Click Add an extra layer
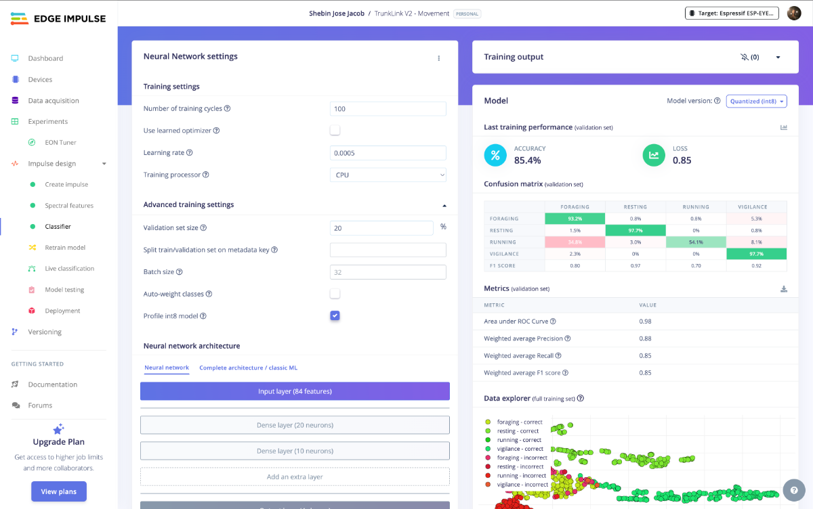 [295, 477]
